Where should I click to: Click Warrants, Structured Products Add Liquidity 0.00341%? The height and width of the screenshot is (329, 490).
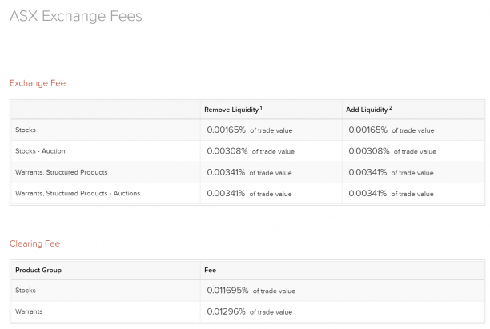[x=367, y=172]
